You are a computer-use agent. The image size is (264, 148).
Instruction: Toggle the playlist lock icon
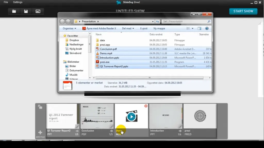click(40, 107)
